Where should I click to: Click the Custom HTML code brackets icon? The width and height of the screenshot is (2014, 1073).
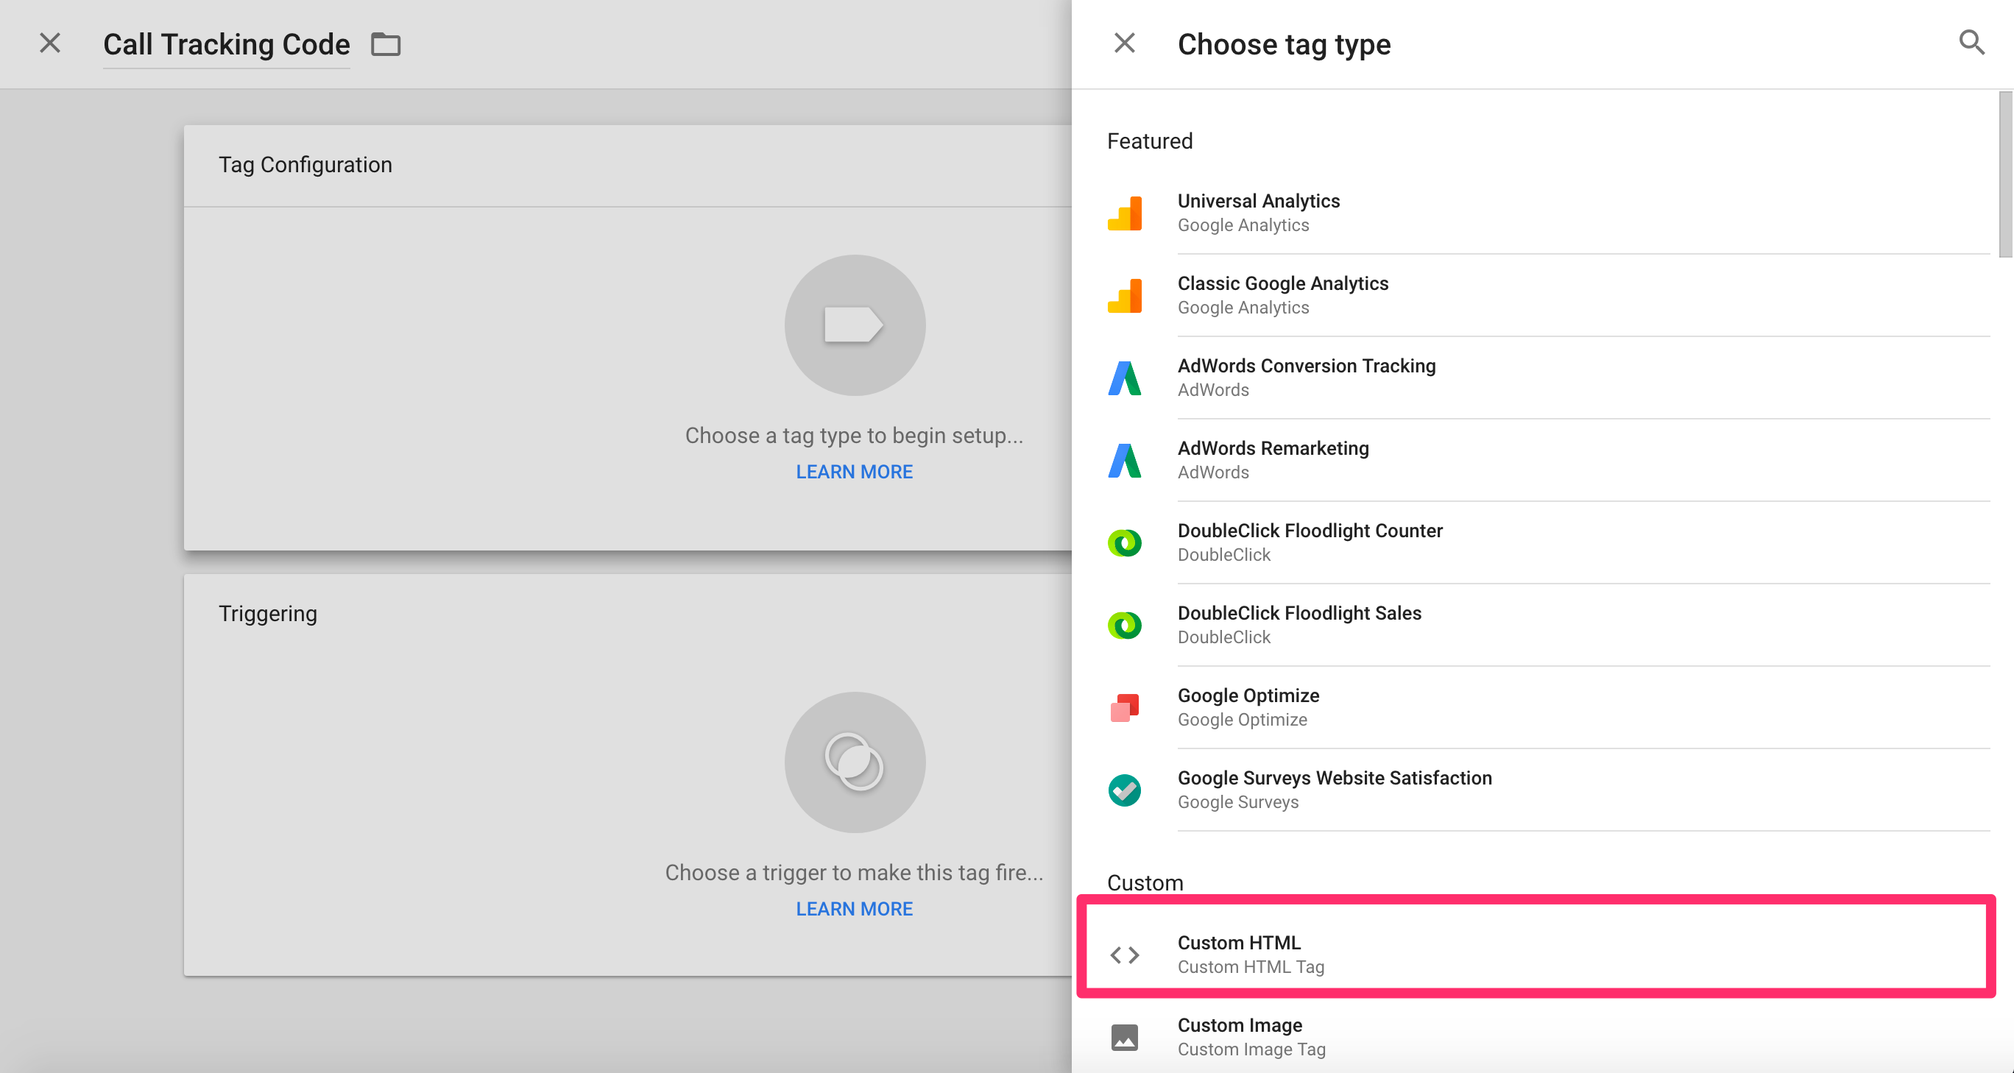click(x=1124, y=955)
